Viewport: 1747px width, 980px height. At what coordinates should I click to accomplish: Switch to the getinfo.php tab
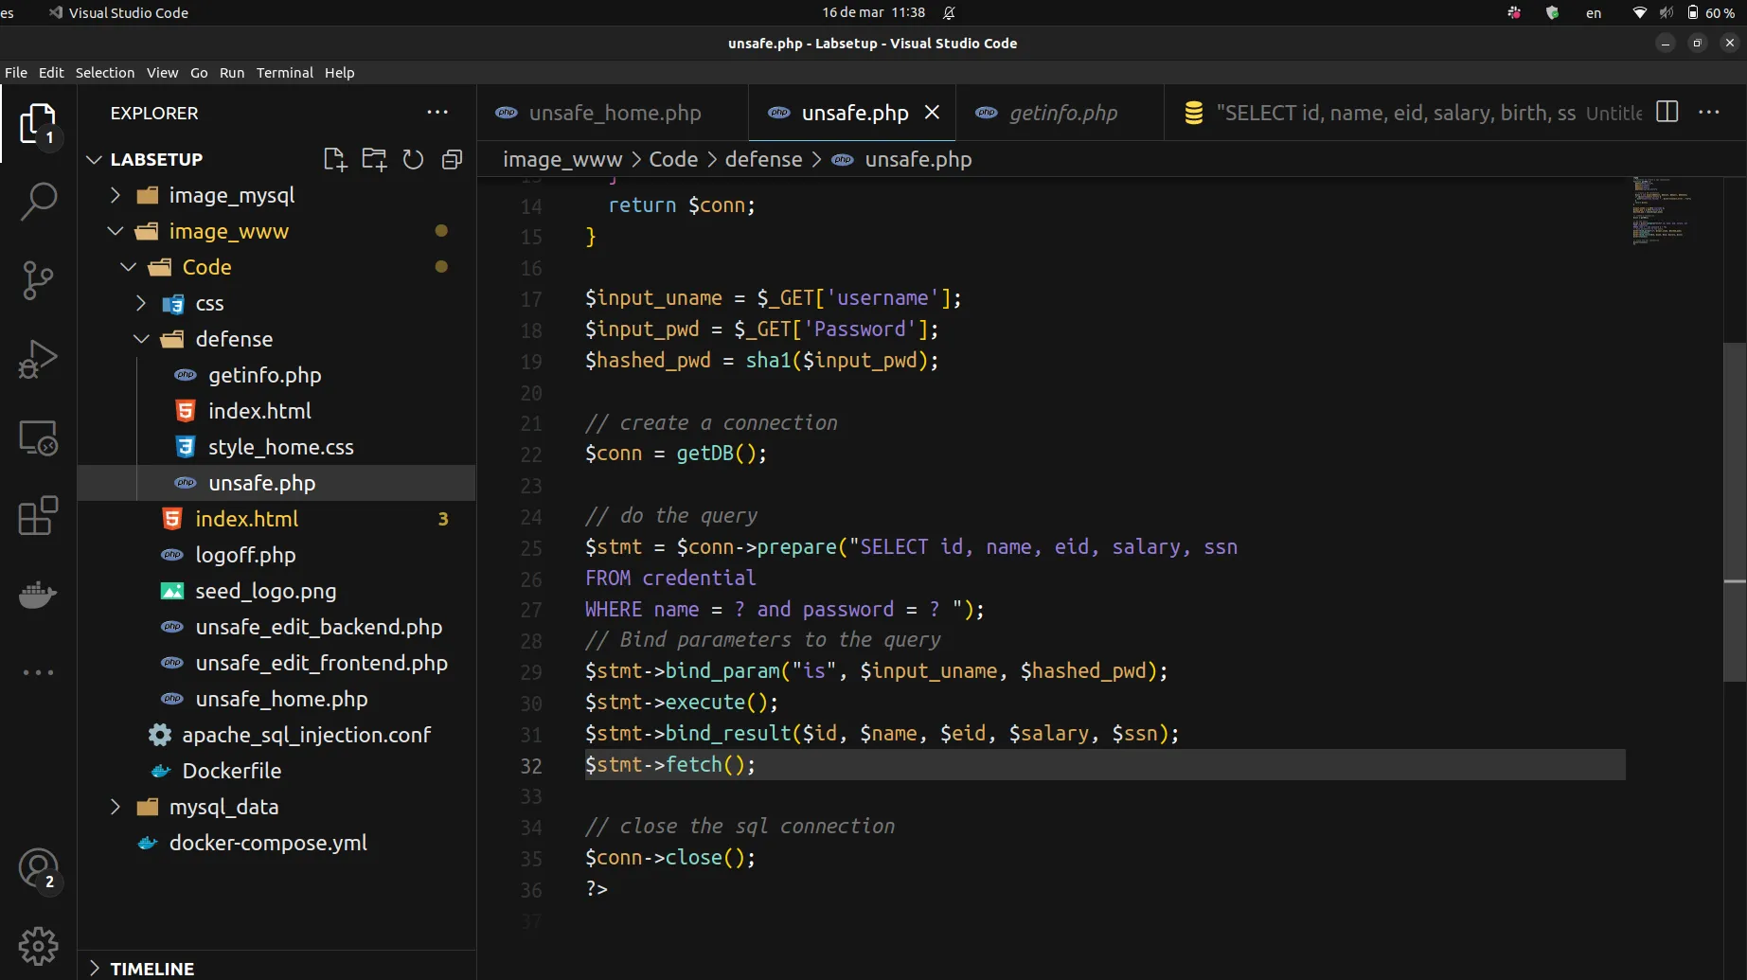1062,113
